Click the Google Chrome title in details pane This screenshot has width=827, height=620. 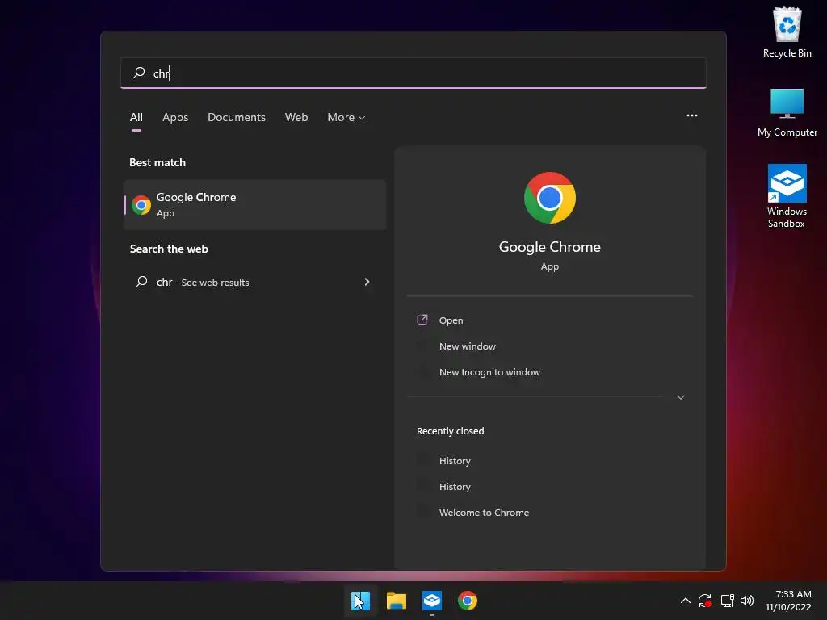coord(549,247)
